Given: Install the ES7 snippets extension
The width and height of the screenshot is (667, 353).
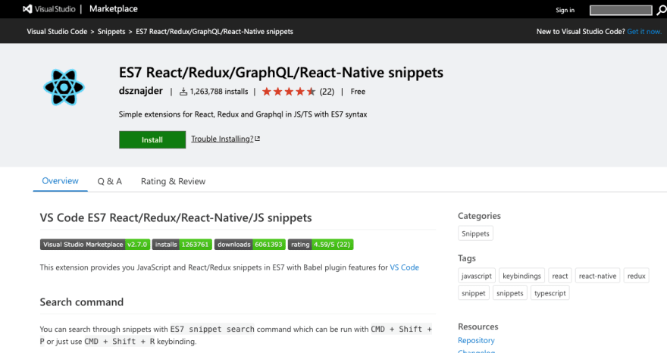Looking at the screenshot, I should click(152, 139).
